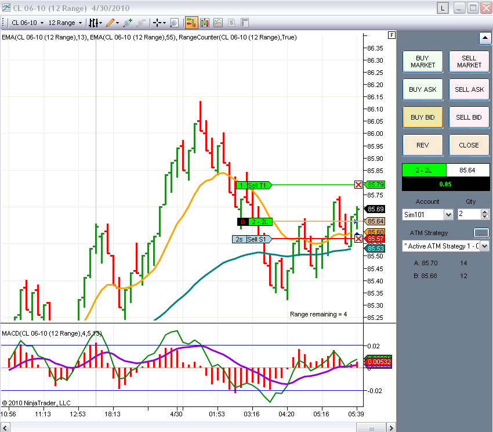Click the 85.64 entry price tag
The image size is (493, 432).
click(x=375, y=221)
